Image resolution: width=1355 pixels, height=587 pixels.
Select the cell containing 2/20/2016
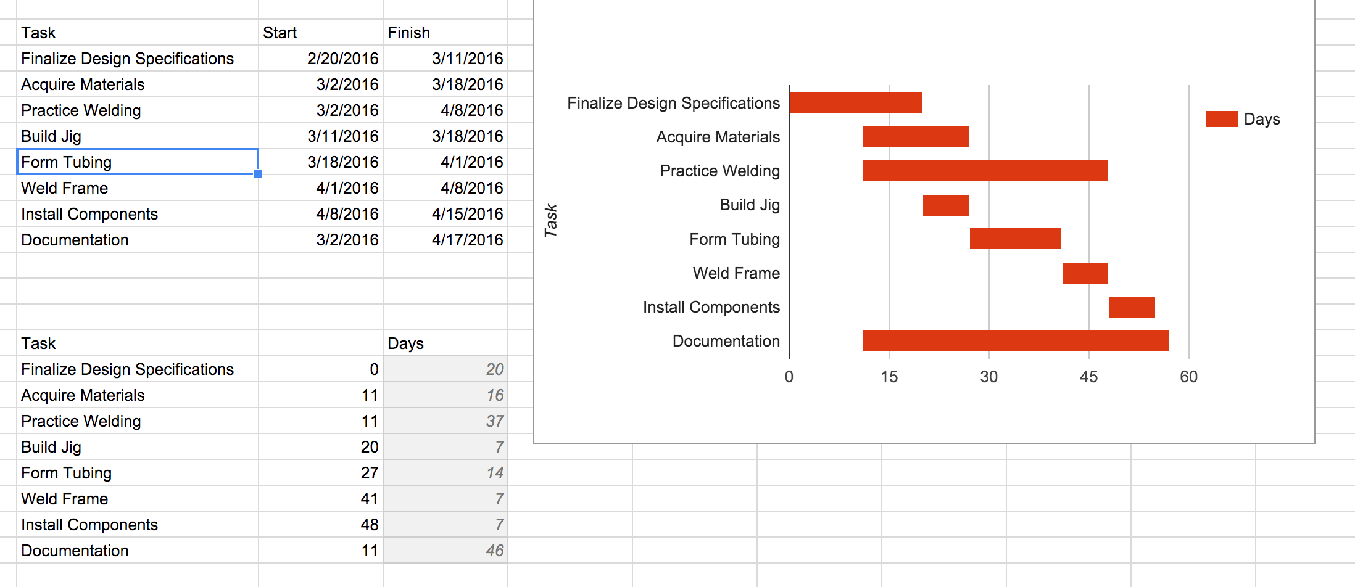320,59
